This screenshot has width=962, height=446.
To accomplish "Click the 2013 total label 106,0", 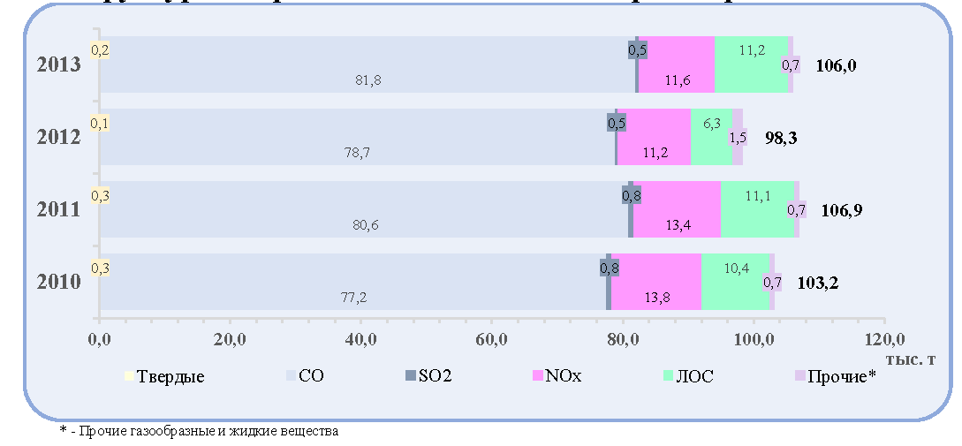I will pyautogui.click(x=836, y=66).
